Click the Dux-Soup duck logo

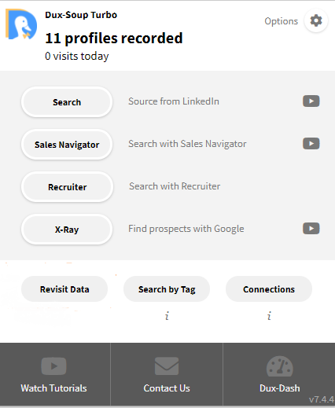tap(21, 24)
